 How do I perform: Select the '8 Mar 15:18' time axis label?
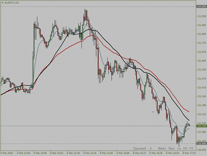[x=73, y=153]
